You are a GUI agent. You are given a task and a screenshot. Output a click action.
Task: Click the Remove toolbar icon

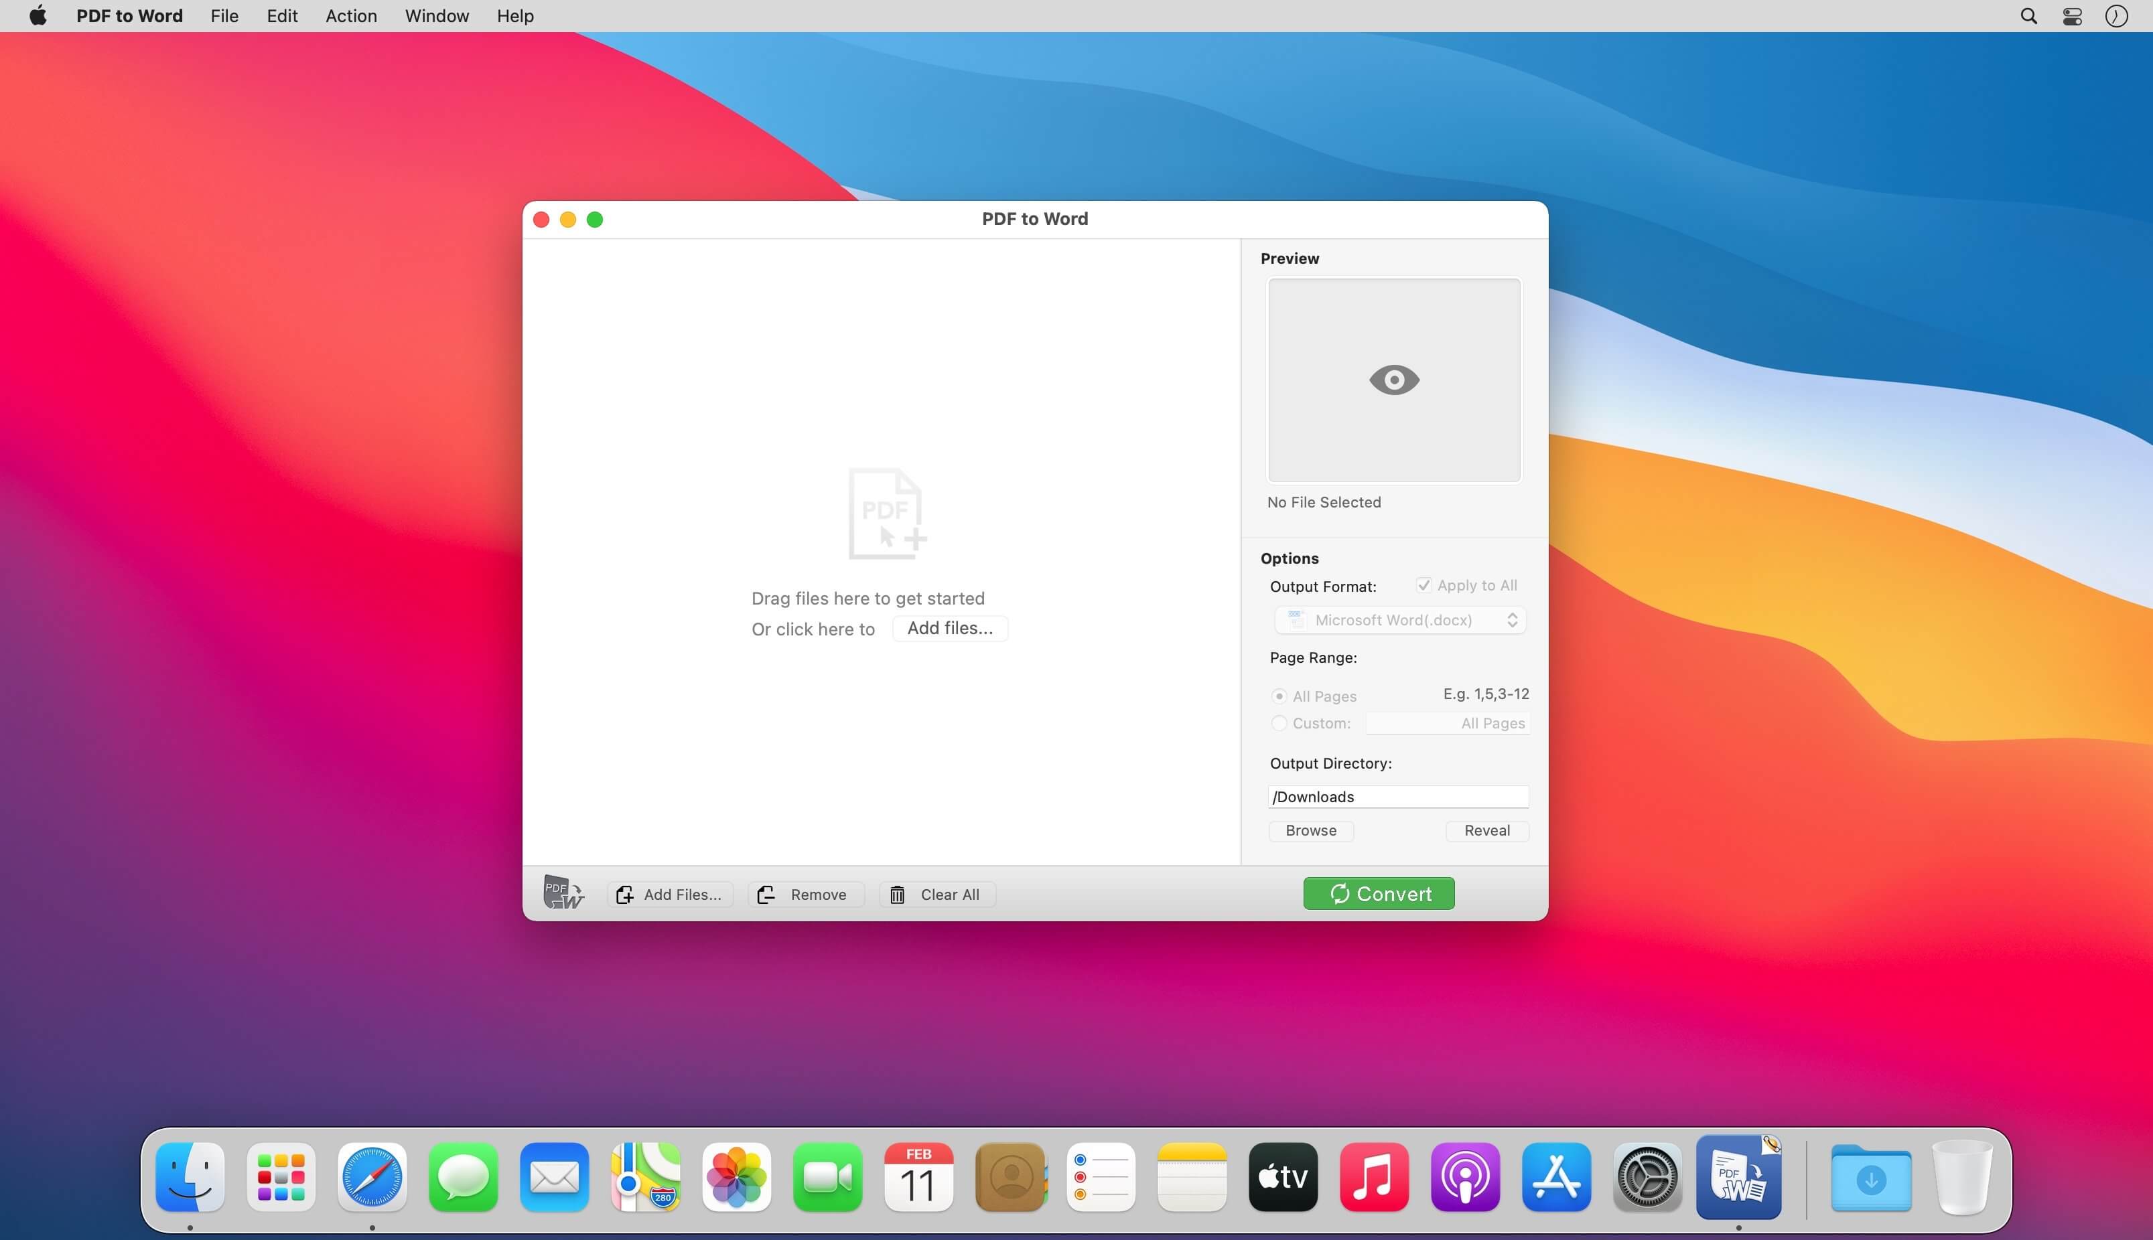[x=766, y=895]
